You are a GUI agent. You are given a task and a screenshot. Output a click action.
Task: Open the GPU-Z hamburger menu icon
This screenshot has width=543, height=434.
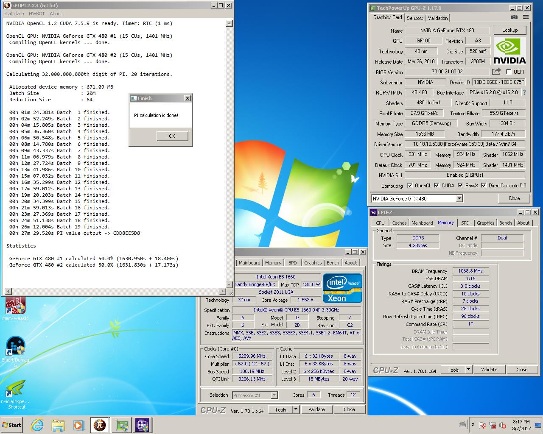click(x=526, y=17)
